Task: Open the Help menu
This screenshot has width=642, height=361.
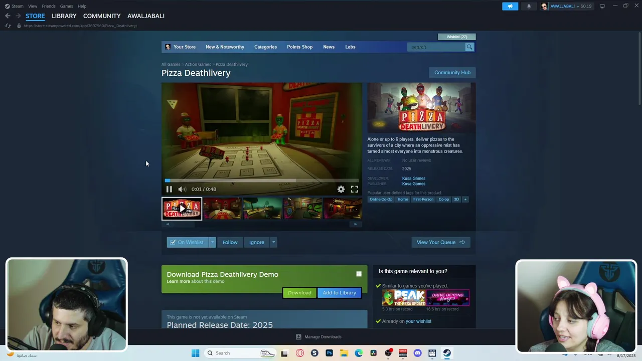Action: coord(82,6)
